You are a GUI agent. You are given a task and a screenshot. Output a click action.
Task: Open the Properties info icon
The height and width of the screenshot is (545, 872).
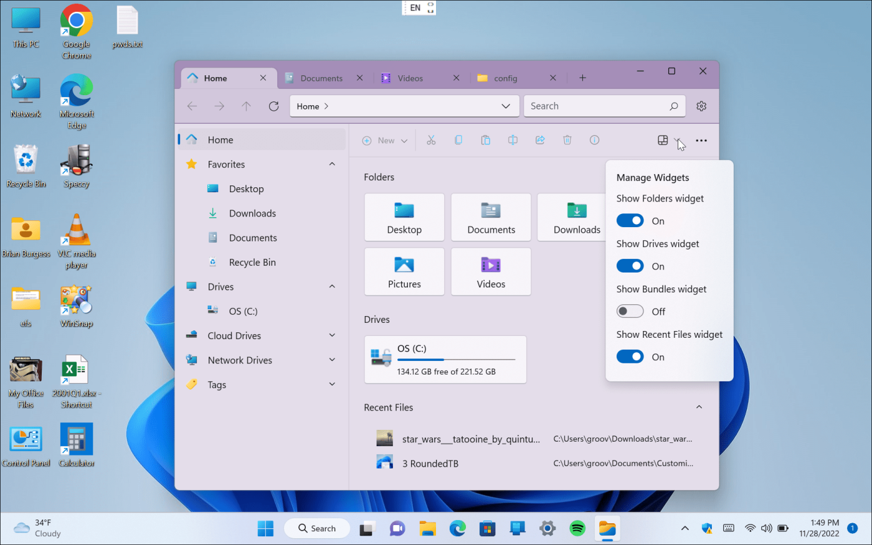tap(595, 141)
